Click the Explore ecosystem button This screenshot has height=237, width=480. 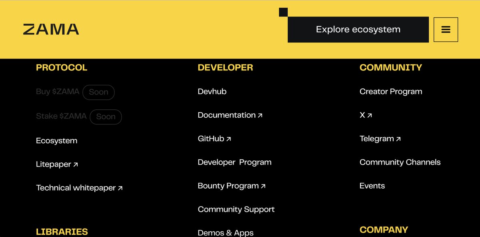(358, 30)
